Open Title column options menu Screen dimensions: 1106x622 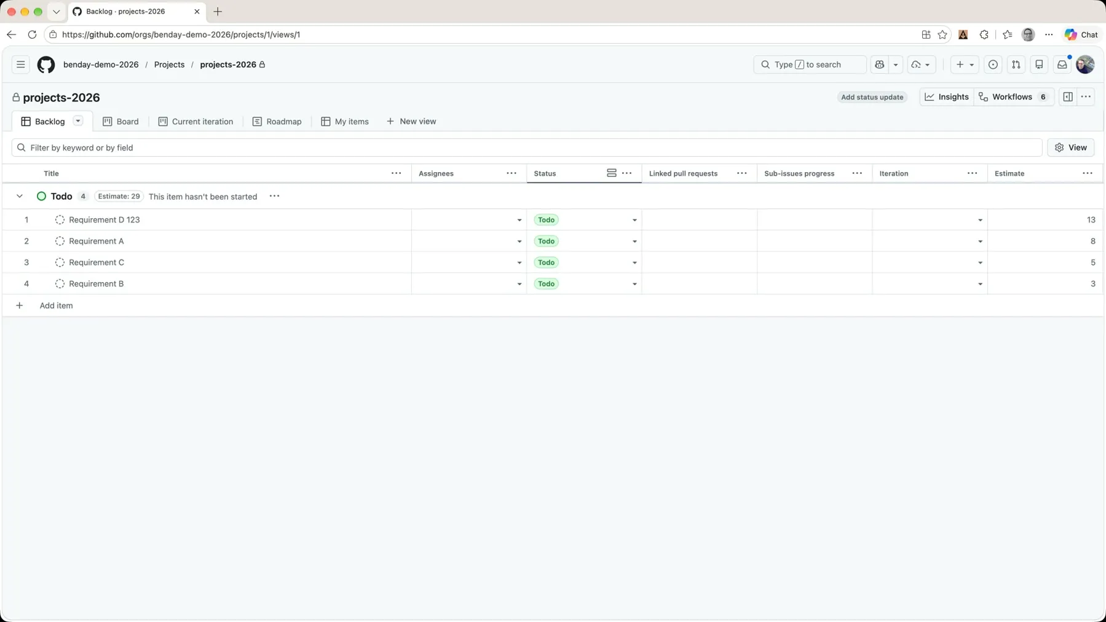click(397, 173)
